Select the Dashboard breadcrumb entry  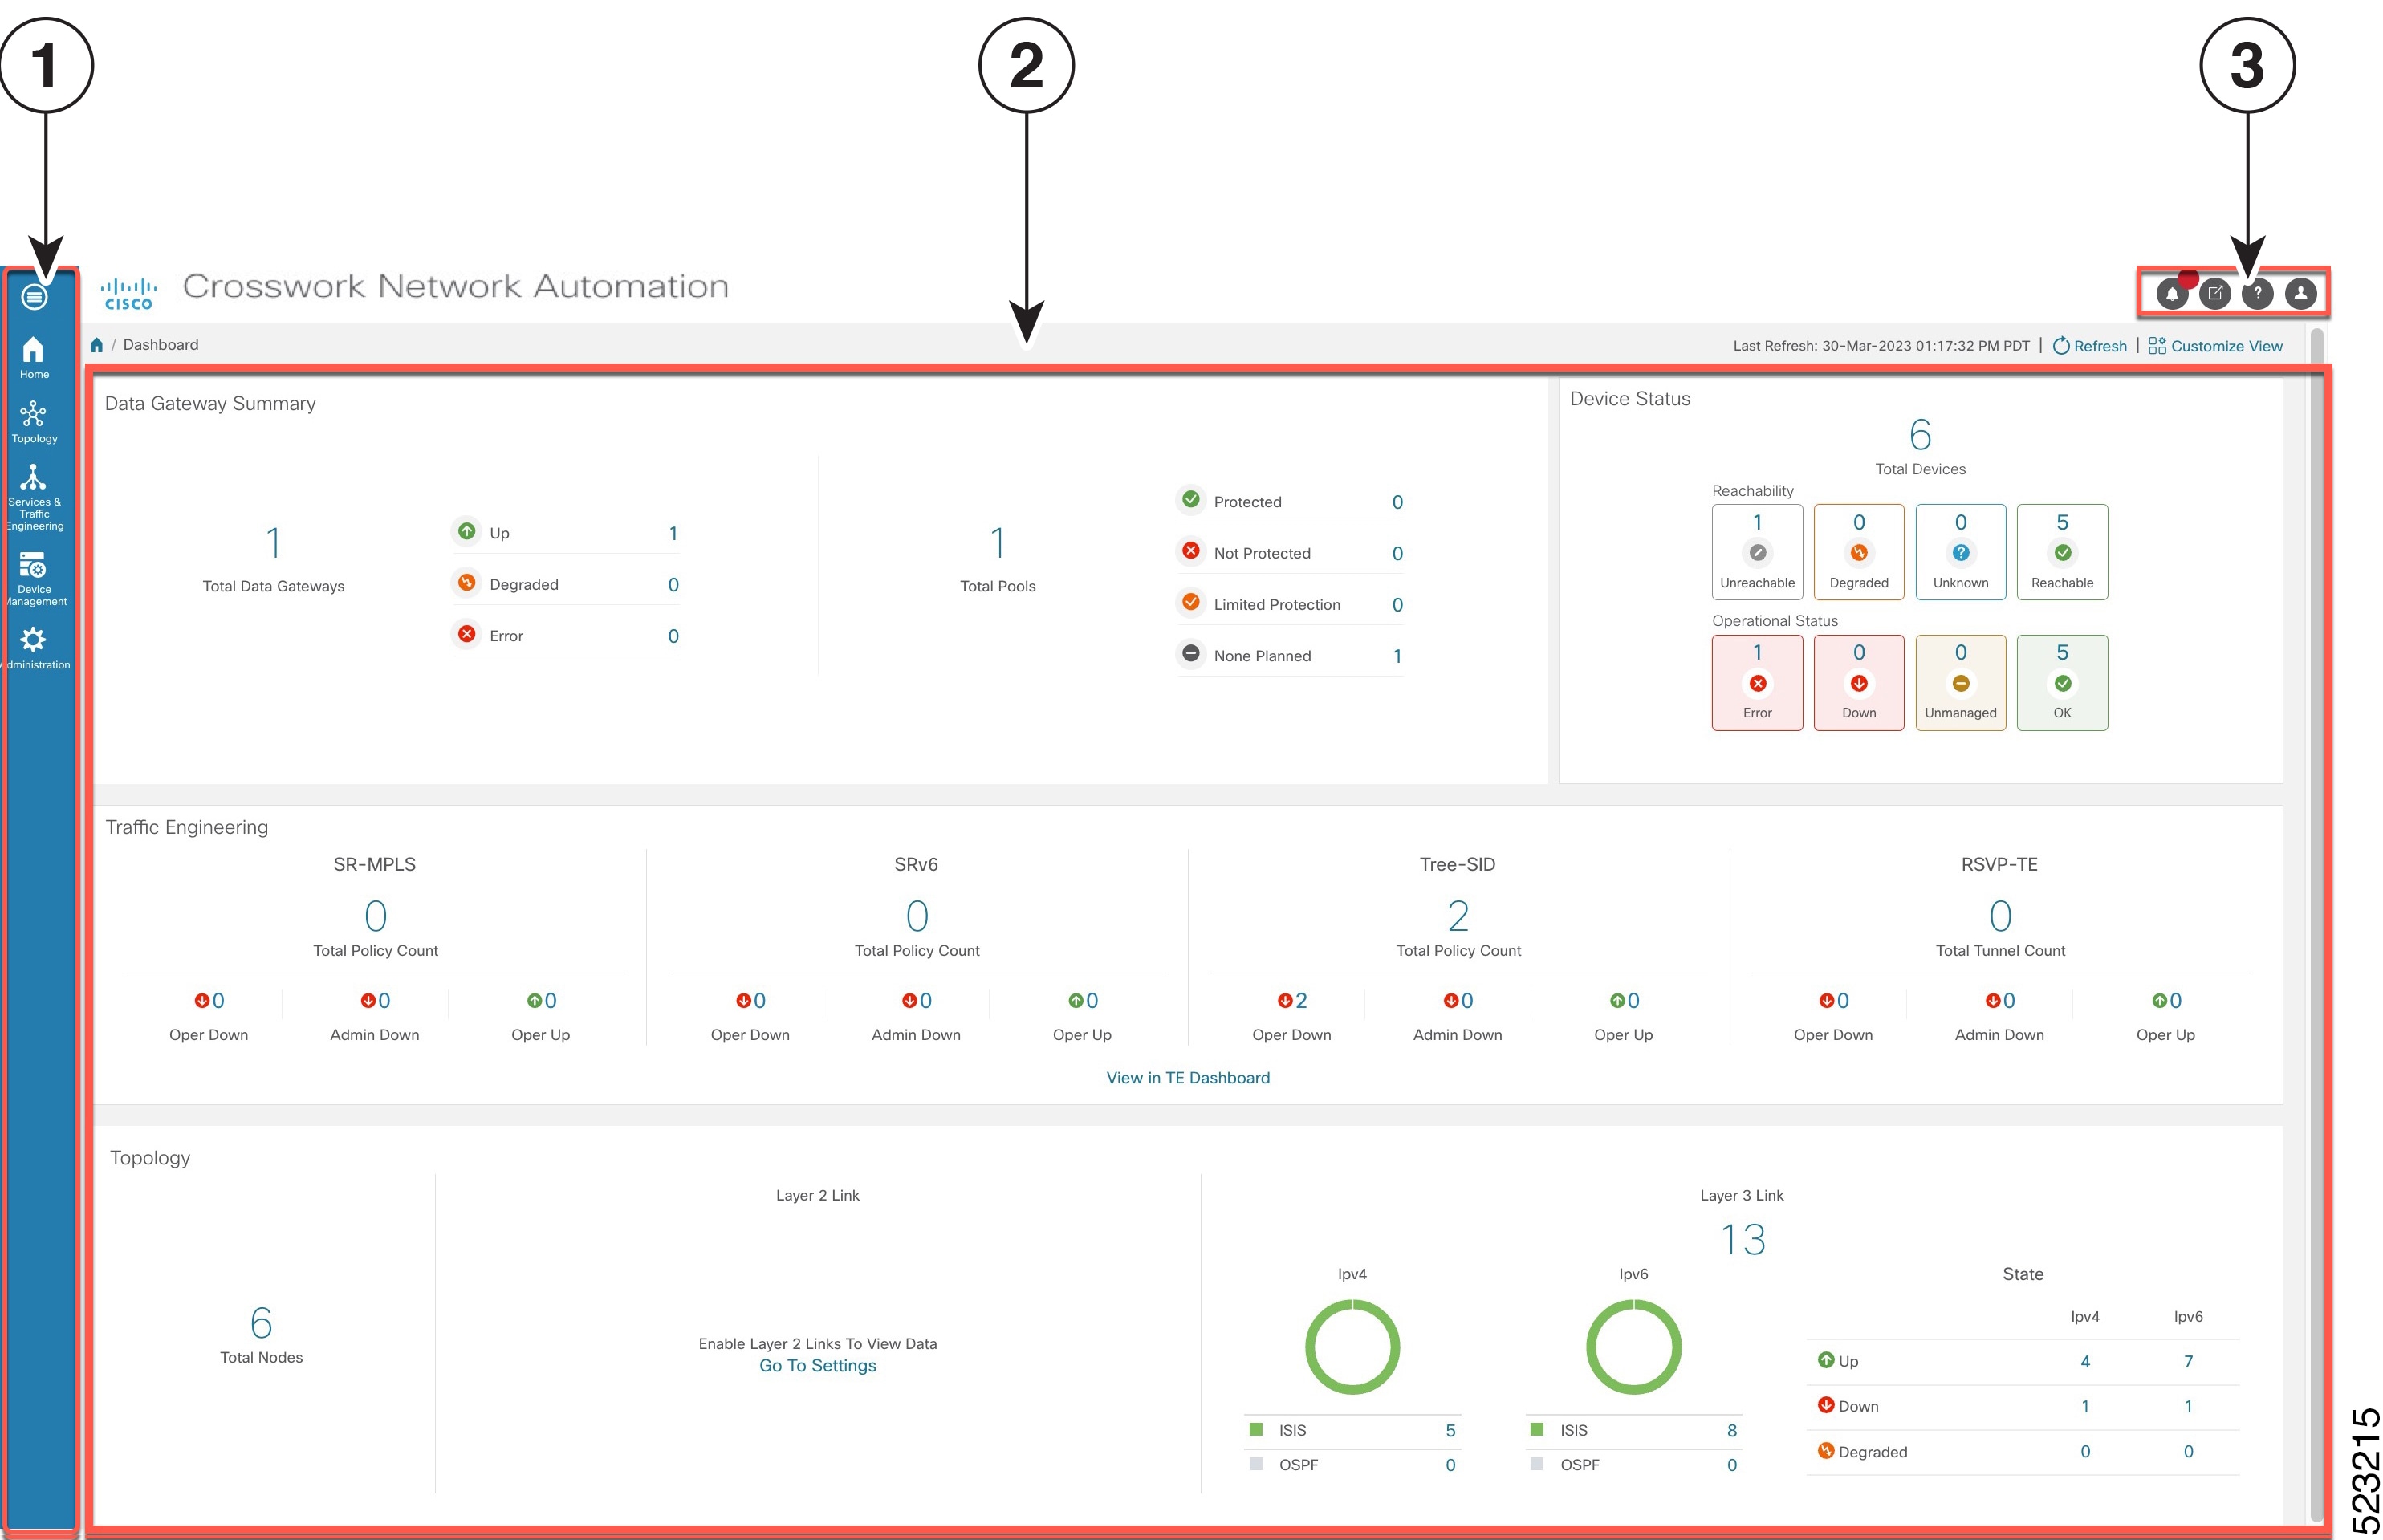[x=162, y=344]
